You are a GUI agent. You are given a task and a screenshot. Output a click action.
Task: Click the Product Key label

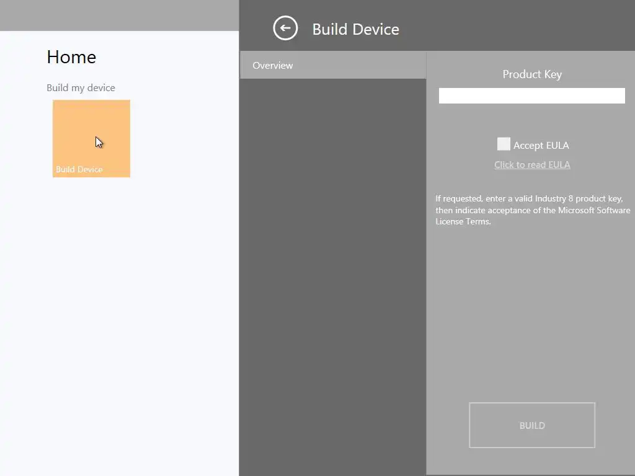(531, 74)
